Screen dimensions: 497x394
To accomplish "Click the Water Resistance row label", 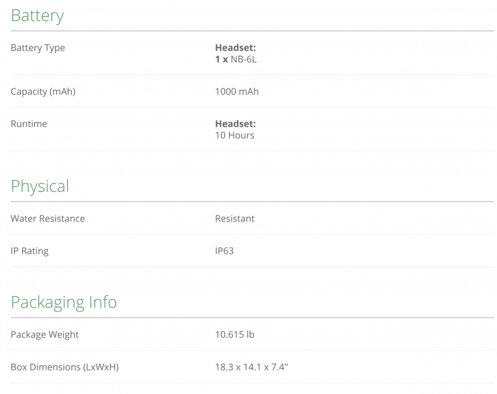I will point(48,218).
